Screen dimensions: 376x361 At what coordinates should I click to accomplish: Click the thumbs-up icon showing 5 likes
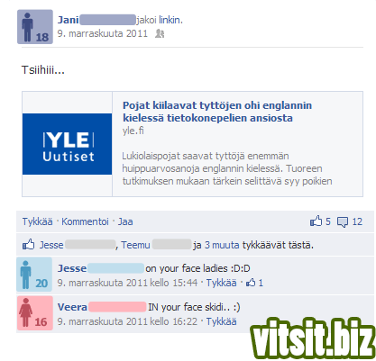[x=316, y=221]
